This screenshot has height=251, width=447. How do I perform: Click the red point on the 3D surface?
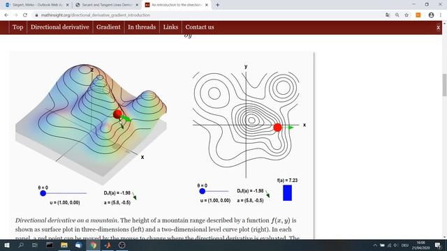click(117, 114)
